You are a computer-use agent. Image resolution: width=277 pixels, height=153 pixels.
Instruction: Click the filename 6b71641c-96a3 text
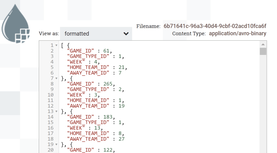click(215, 26)
